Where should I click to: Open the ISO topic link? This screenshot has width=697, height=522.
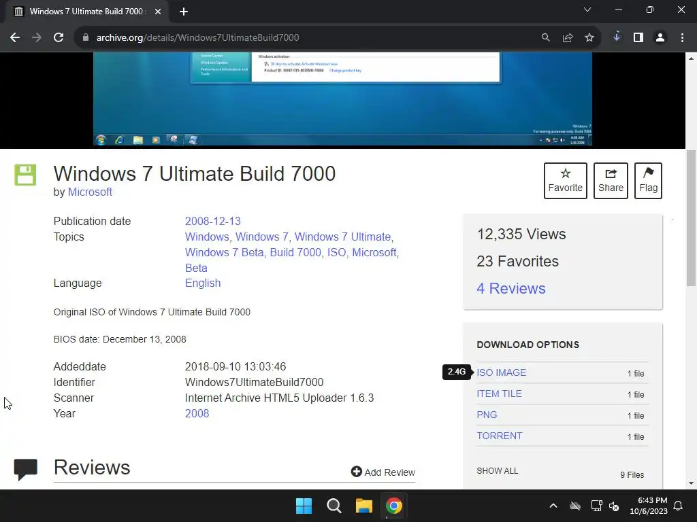(336, 252)
